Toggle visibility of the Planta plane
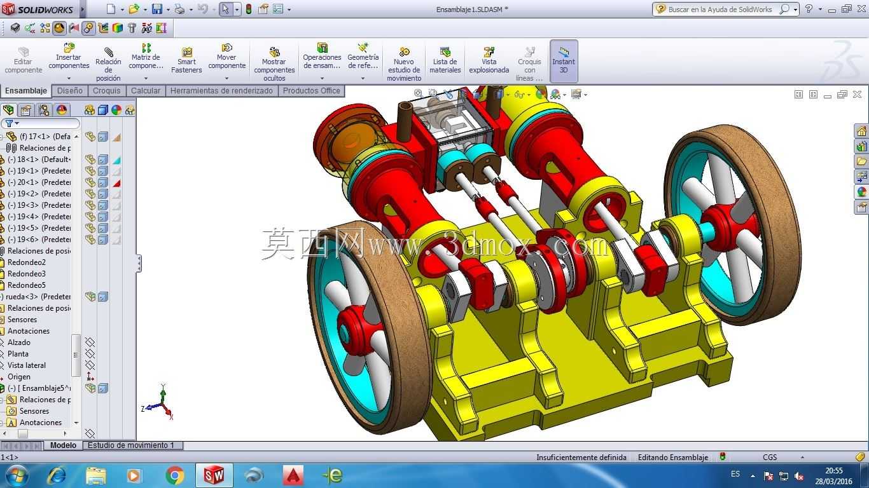This screenshot has height=488, width=869. click(90, 354)
